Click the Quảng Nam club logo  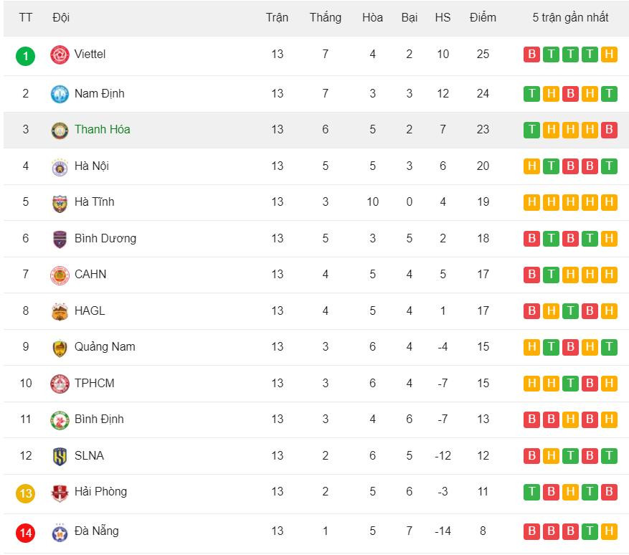tap(60, 348)
